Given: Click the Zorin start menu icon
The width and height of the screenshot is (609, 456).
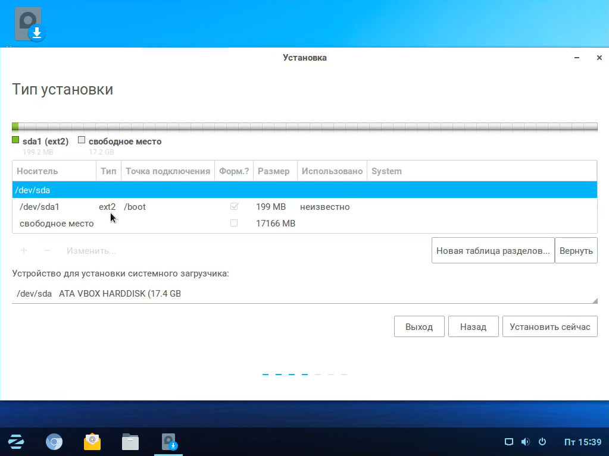Looking at the screenshot, I should point(15,442).
